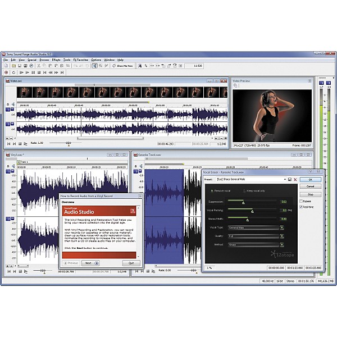
Task: Click Go to End in main transport
Action: [x=62, y=72]
